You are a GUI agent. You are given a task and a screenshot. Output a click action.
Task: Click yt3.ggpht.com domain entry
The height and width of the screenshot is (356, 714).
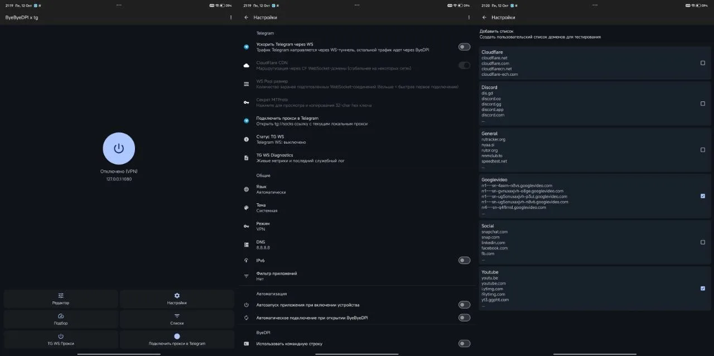pyautogui.click(x=495, y=300)
